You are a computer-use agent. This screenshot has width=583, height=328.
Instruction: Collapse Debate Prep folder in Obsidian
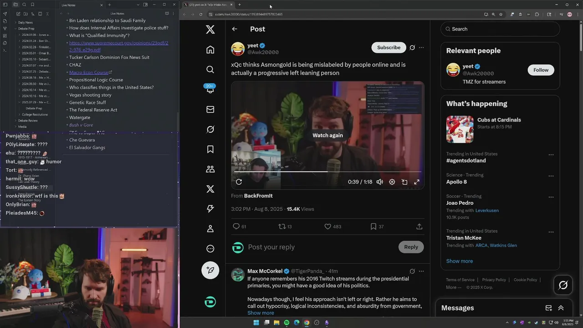click(25, 29)
